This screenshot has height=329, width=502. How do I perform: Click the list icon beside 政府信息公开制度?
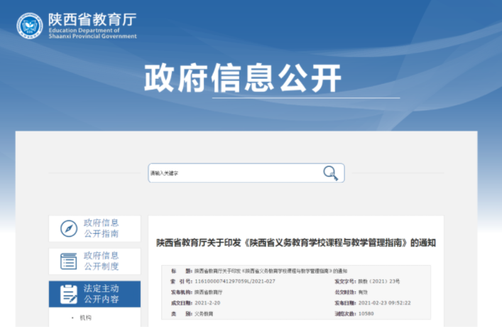[x=69, y=261]
